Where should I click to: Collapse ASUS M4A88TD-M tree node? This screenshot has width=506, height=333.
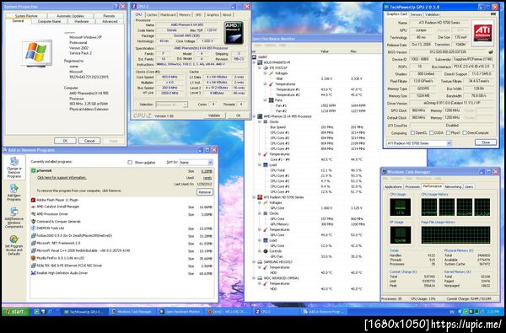tap(255, 62)
